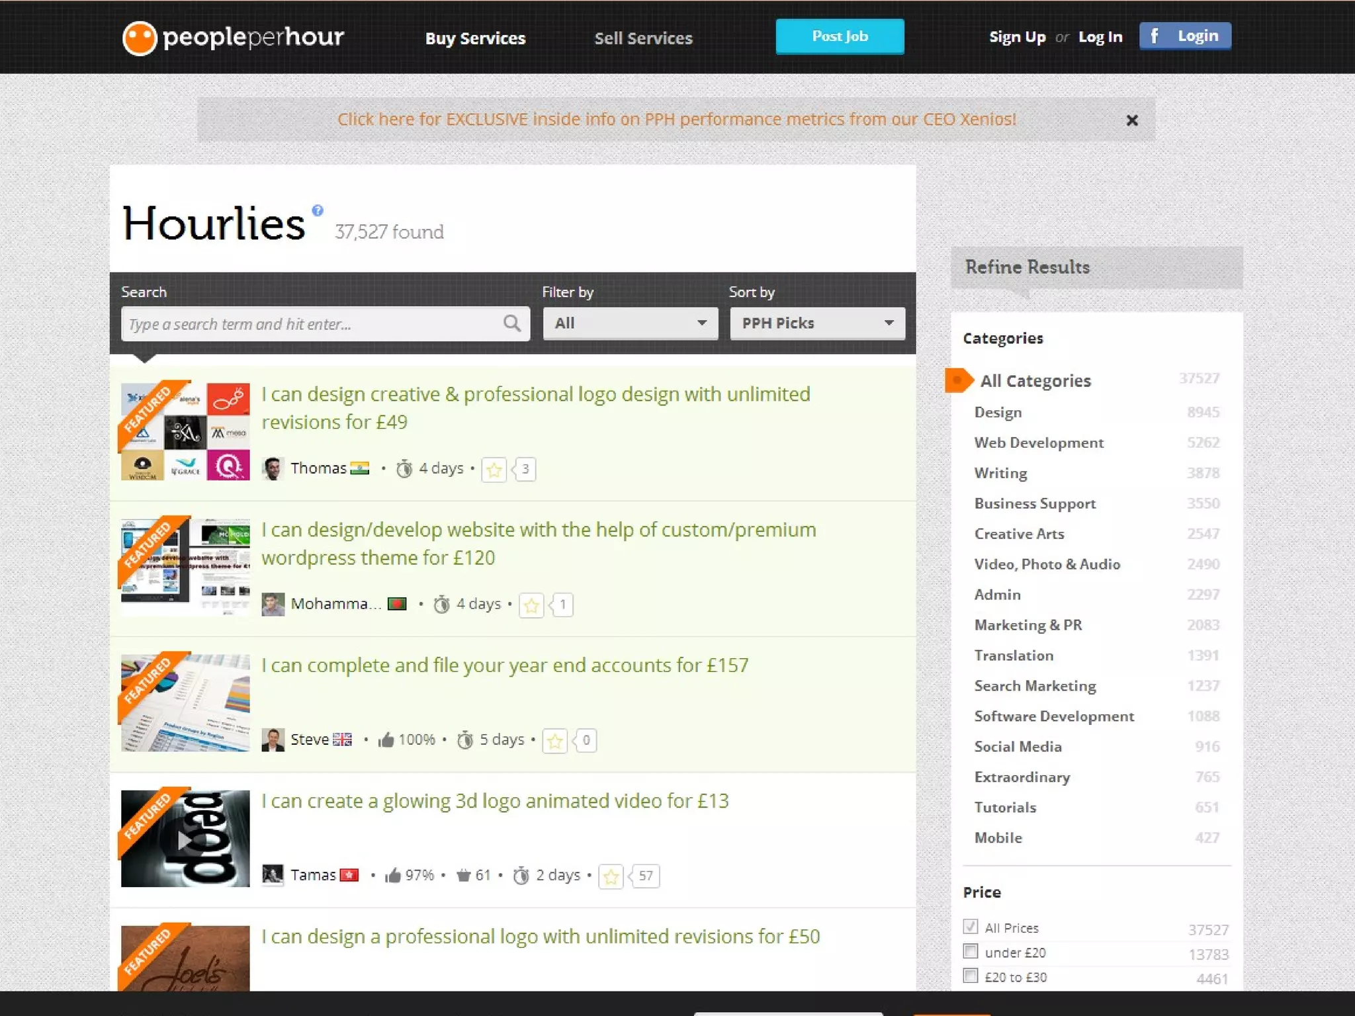Screen dimensions: 1355x1016
Task: Click the search magnifier icon
Action: click(x=511, y=323)
